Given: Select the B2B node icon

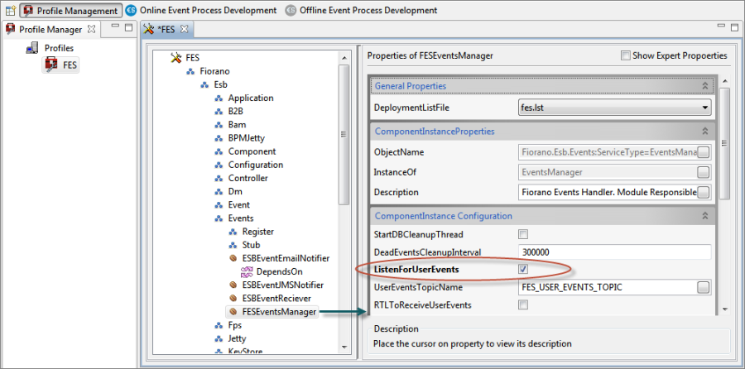Looking at the screenshot, I should coord(219,112).
